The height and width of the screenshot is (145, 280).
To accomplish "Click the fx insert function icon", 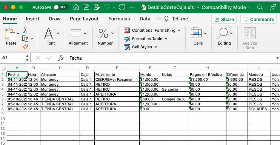I will [x=61, y=58].
